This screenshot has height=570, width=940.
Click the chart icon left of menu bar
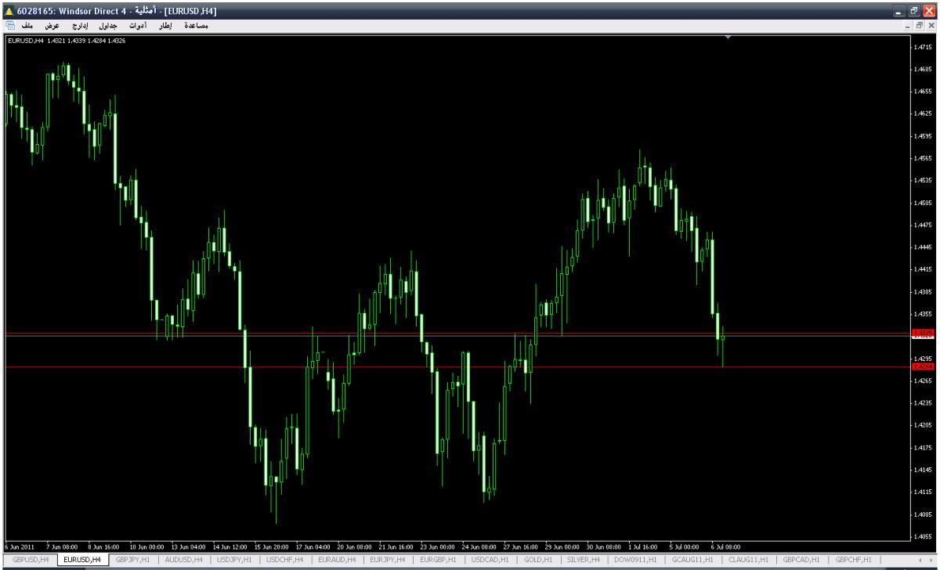(x=9, y=26)
